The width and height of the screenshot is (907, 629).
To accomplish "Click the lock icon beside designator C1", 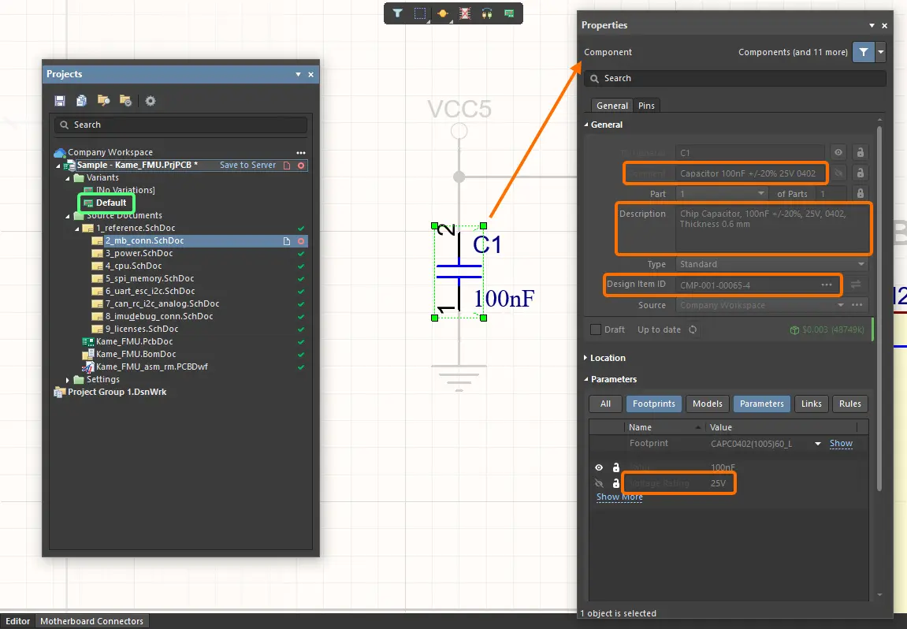I will (861, 153).
